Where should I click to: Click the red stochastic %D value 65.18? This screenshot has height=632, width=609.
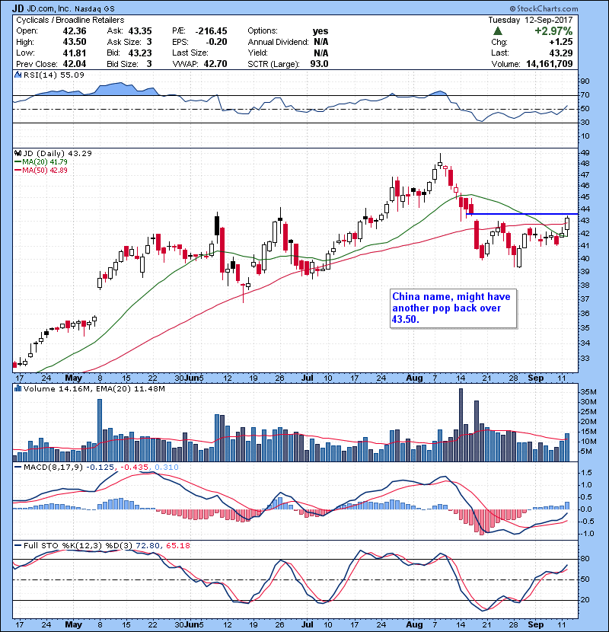click(177, 545)
